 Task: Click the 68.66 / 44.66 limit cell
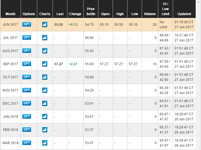[x=165, y=38]
